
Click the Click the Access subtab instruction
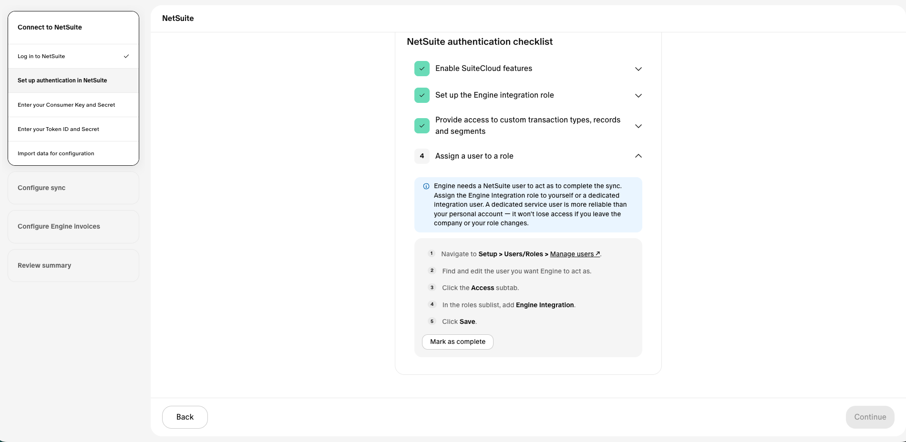coord(480,288)
